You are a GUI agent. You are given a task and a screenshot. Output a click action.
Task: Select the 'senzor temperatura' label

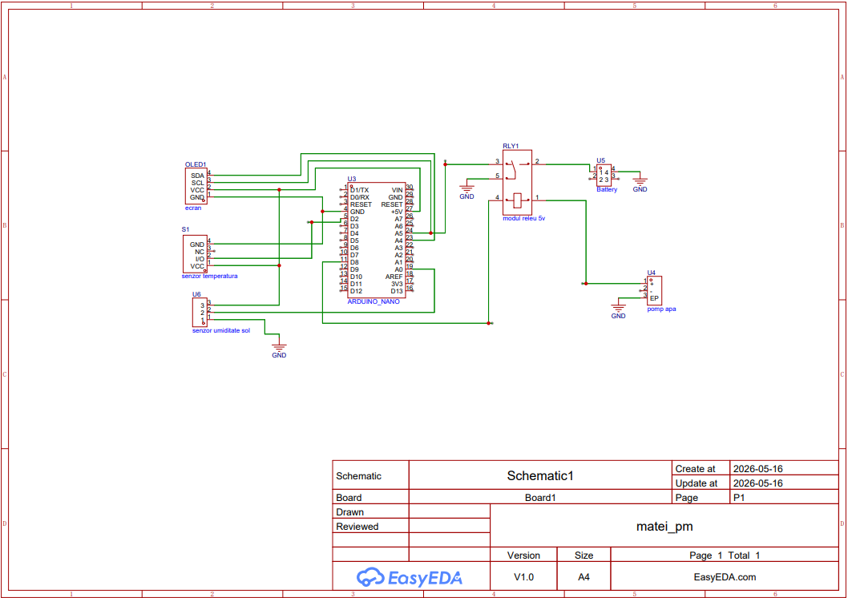pos(209,276)
